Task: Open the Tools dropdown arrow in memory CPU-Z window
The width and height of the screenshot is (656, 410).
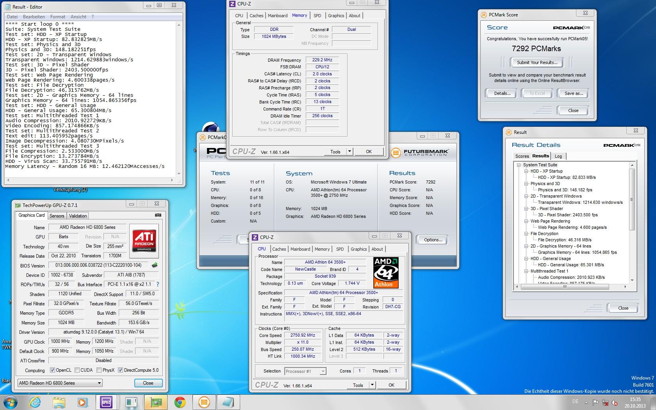Action: pyautogui.click(x=349, y=152)
